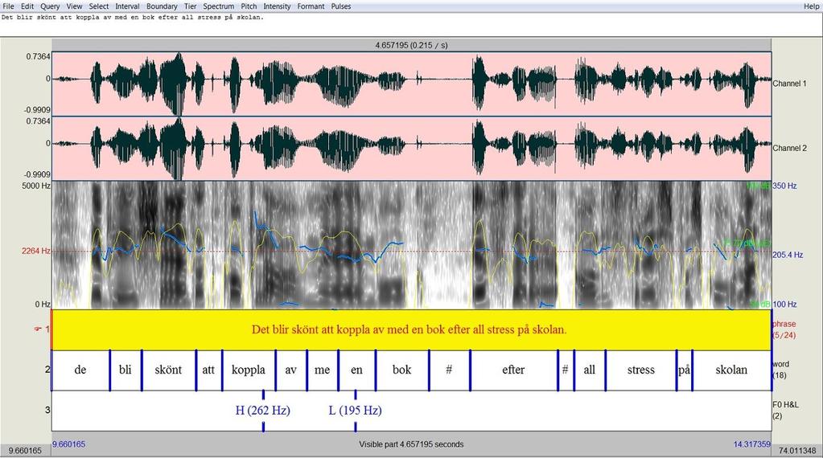Viewport: 823px width, 458px height.
Task: Select the word interval "koppla"
Action: point(249,370)
